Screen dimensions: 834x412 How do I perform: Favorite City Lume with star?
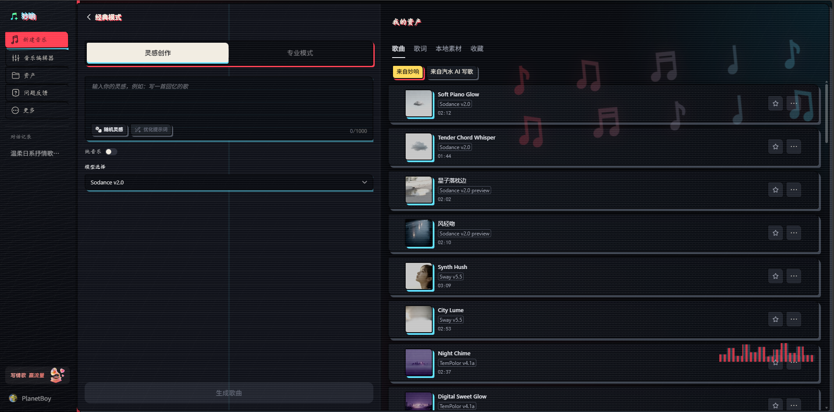point(776,319)
